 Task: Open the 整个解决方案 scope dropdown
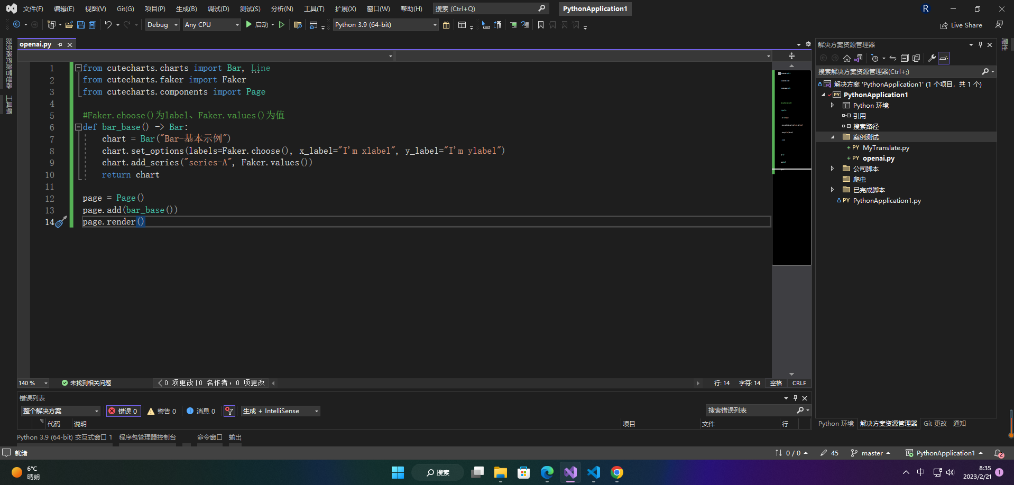coord(61,411)
